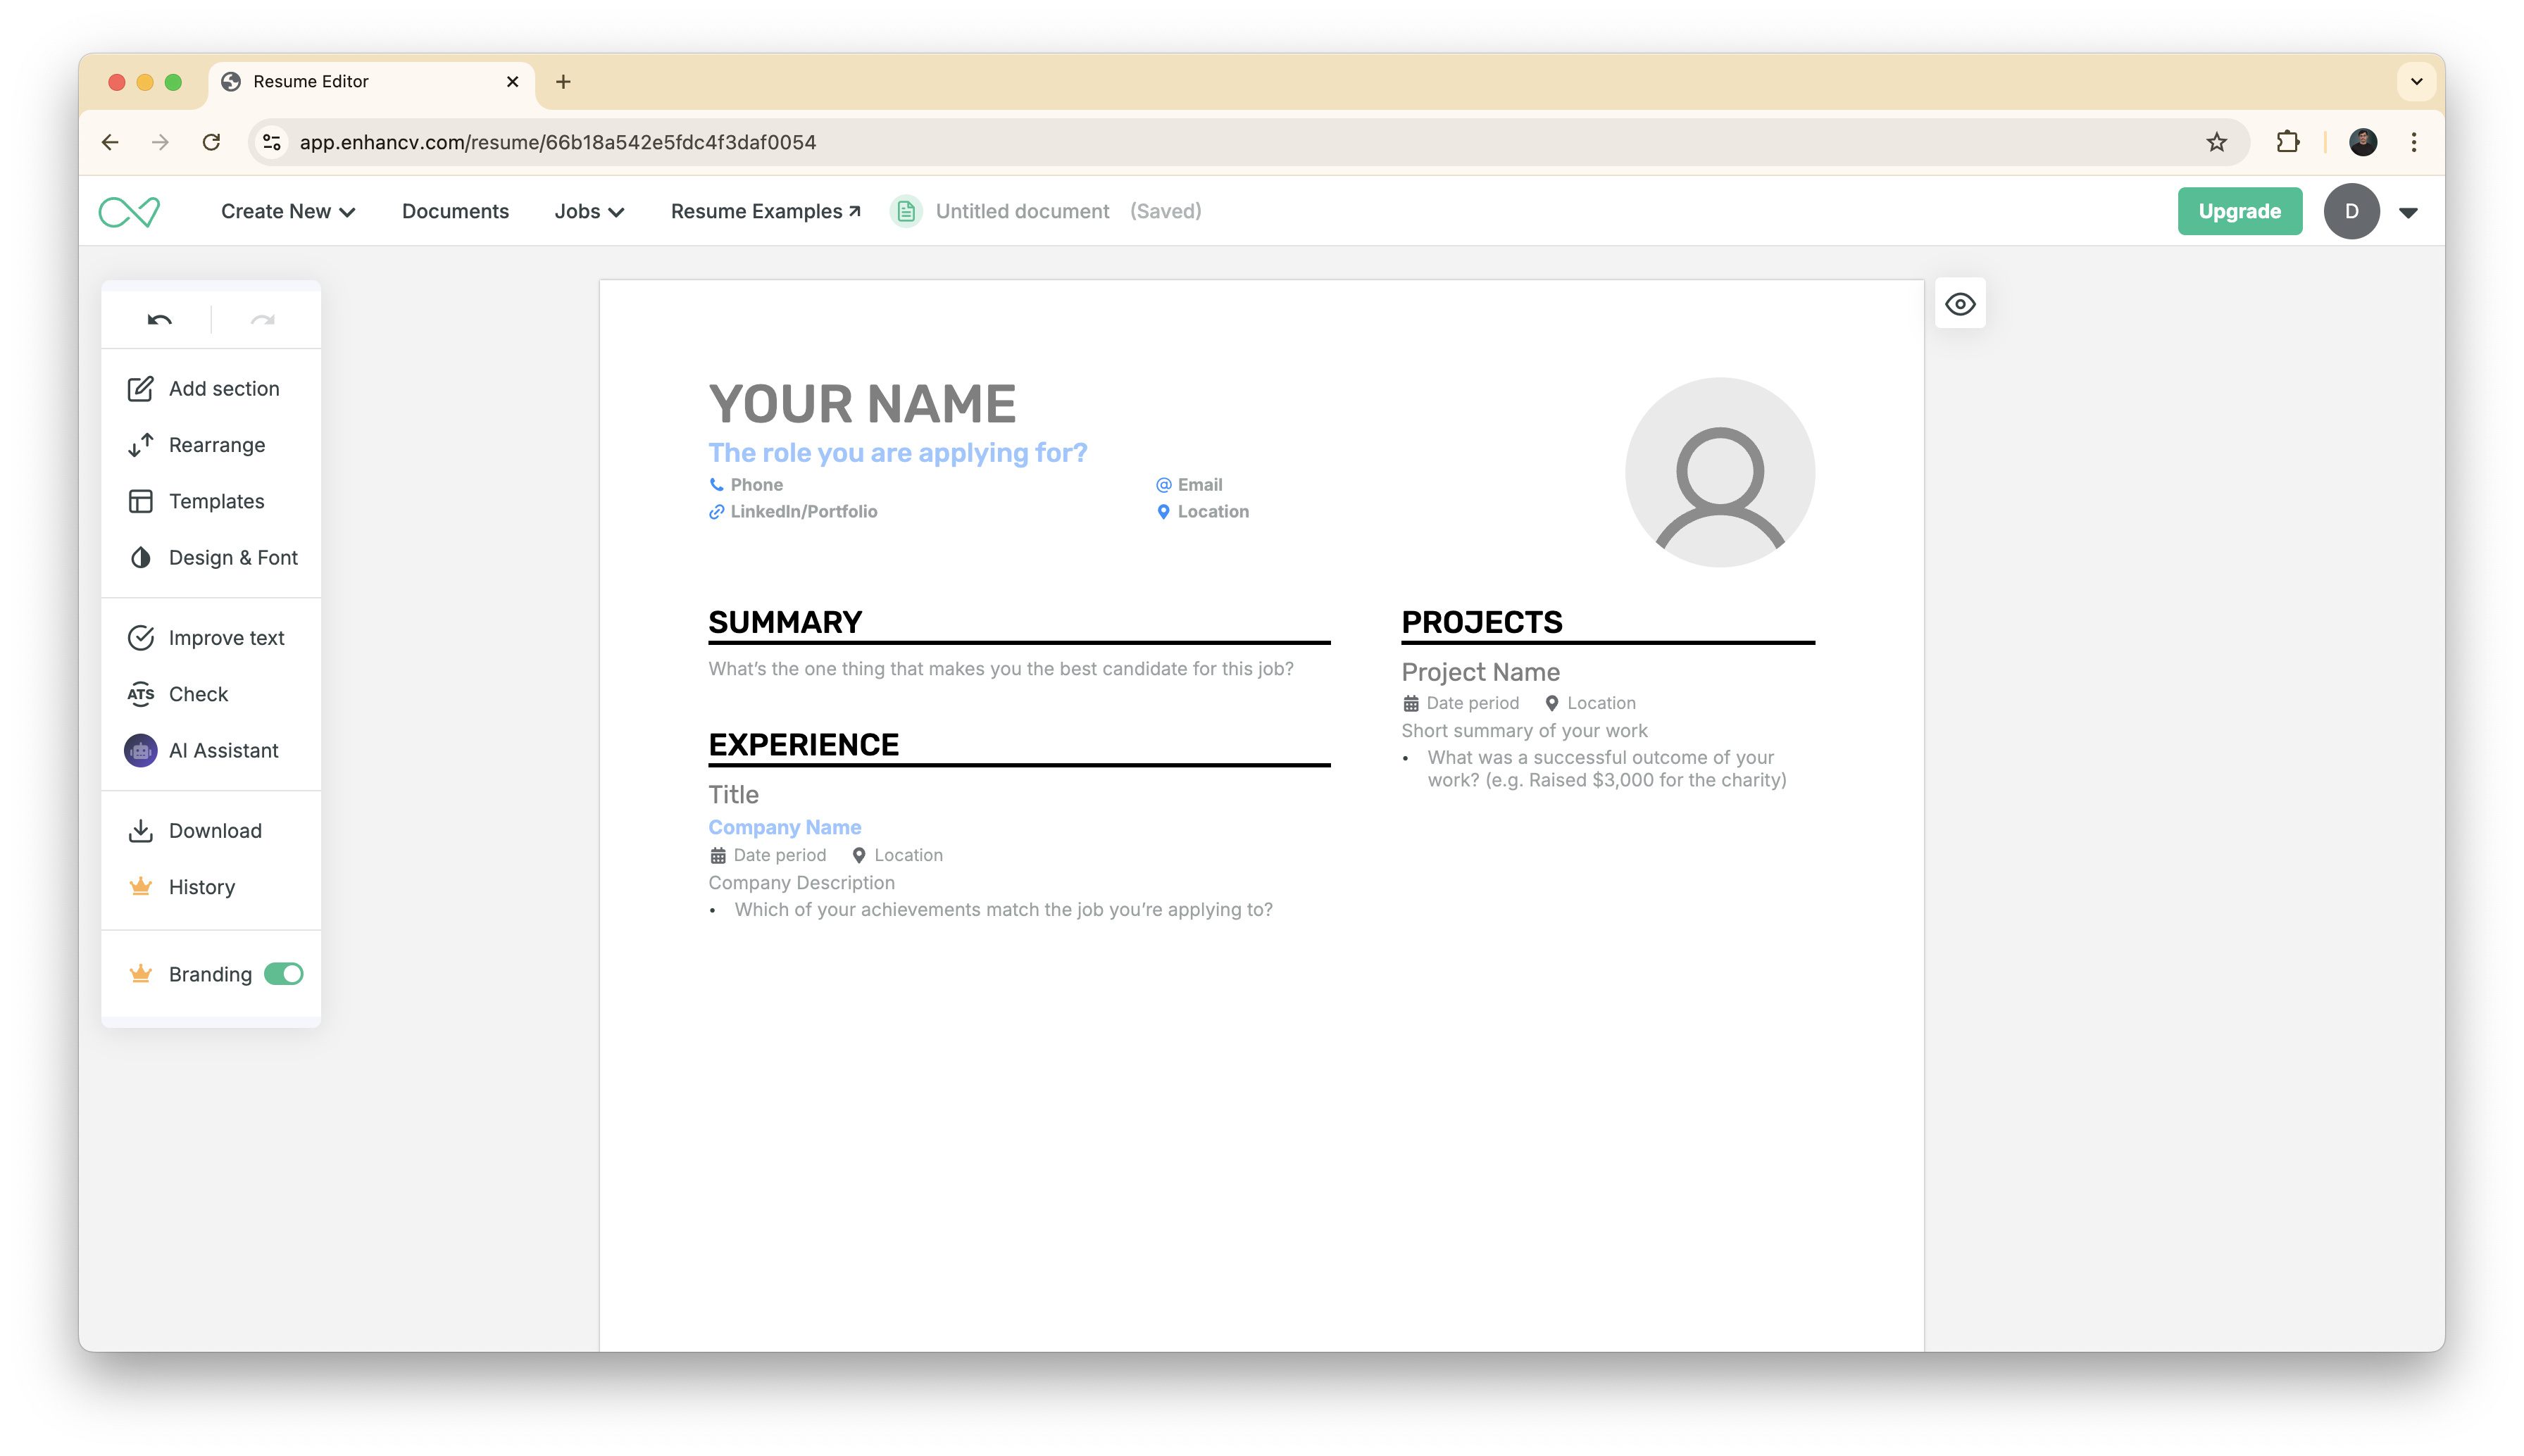Open a new browser tab
Viewport: 2524px width, 1456px height.
[x=563, y=82]
